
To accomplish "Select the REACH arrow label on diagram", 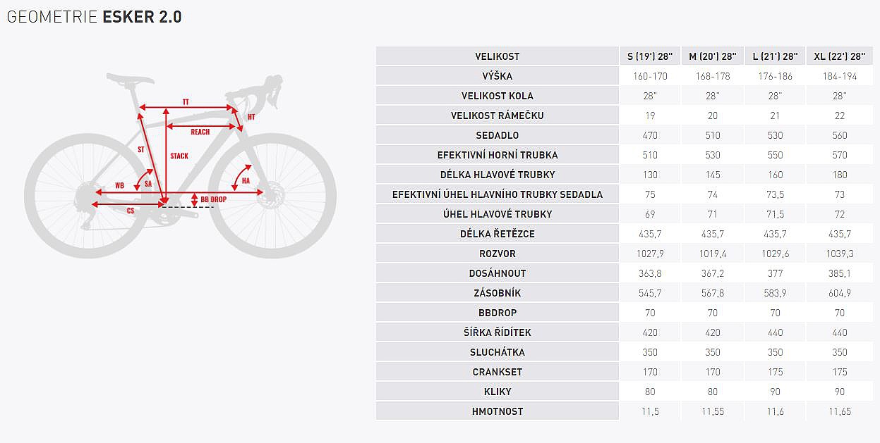I will [x=200, y=132].
